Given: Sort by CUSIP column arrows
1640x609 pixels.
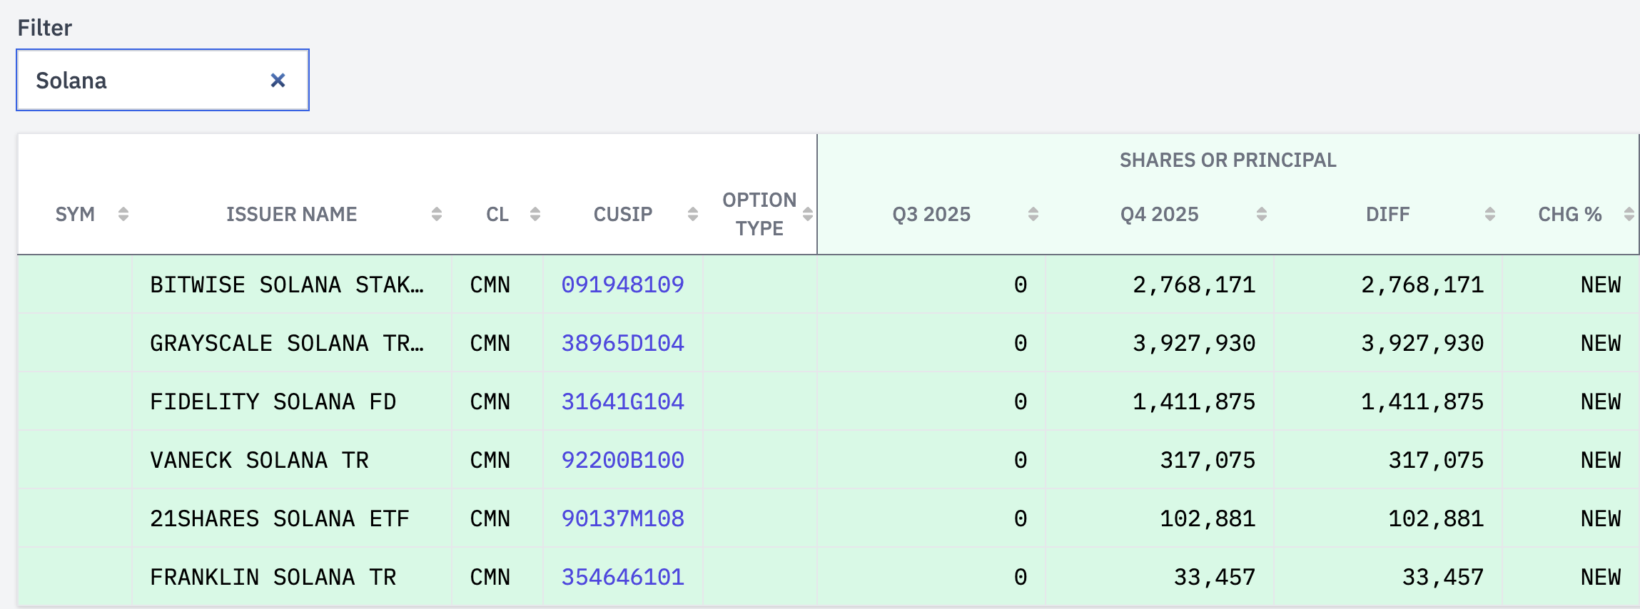Looking at the screenshot, I should [692, 214].
